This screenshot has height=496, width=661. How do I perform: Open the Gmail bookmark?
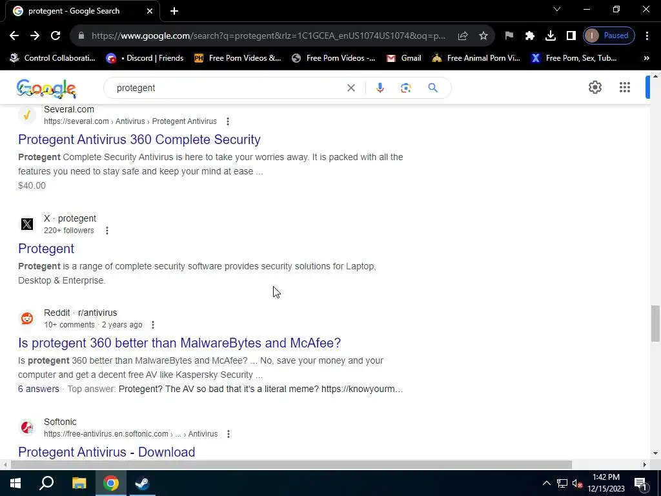click(x=404, y=58)
